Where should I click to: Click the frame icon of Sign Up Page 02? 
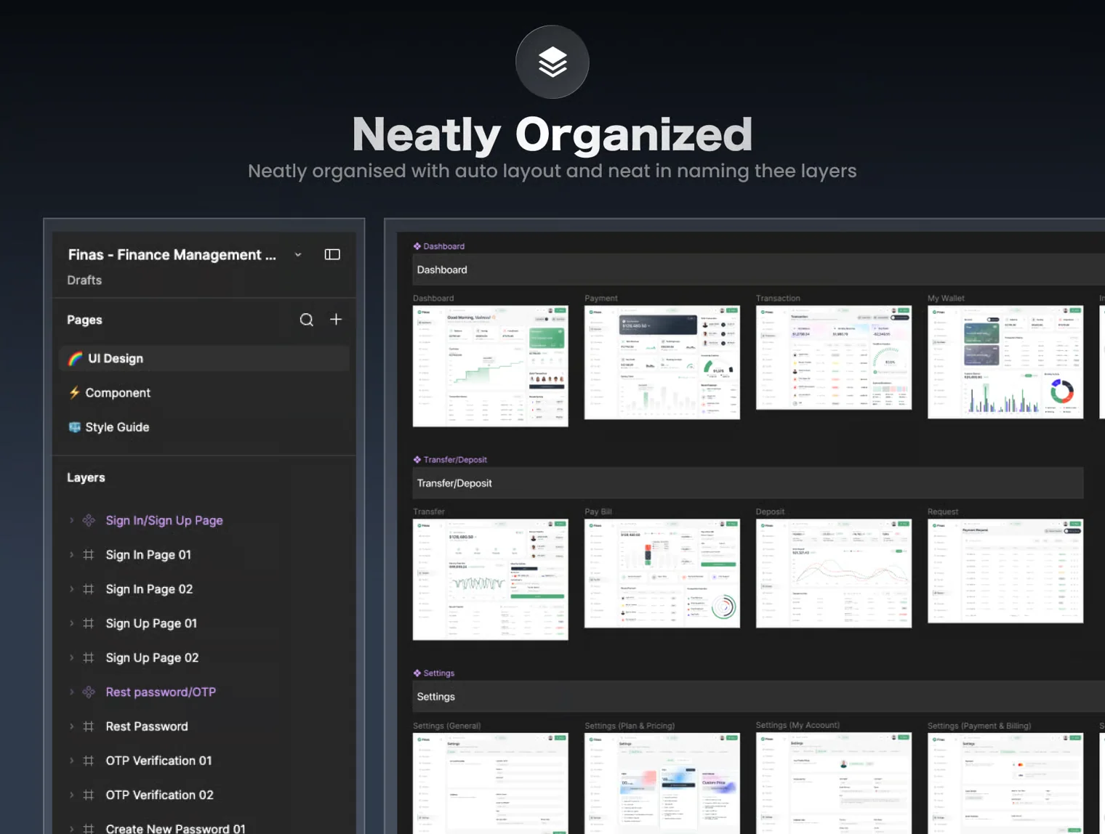[x=89, y=657]
